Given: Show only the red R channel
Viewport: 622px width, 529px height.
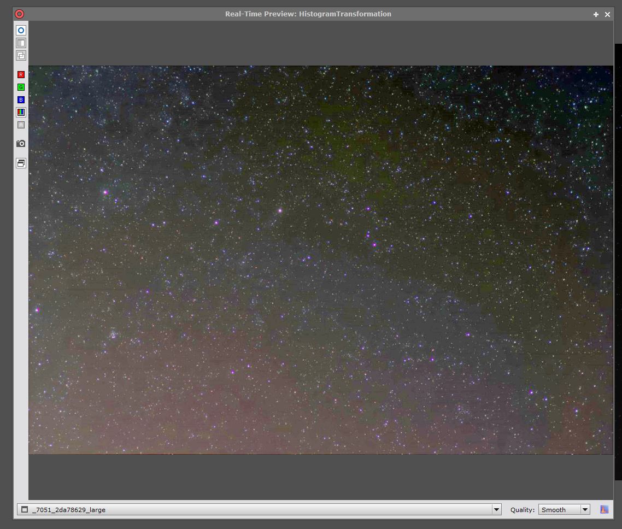Looking at the screenshot, I should pos(21,75).
